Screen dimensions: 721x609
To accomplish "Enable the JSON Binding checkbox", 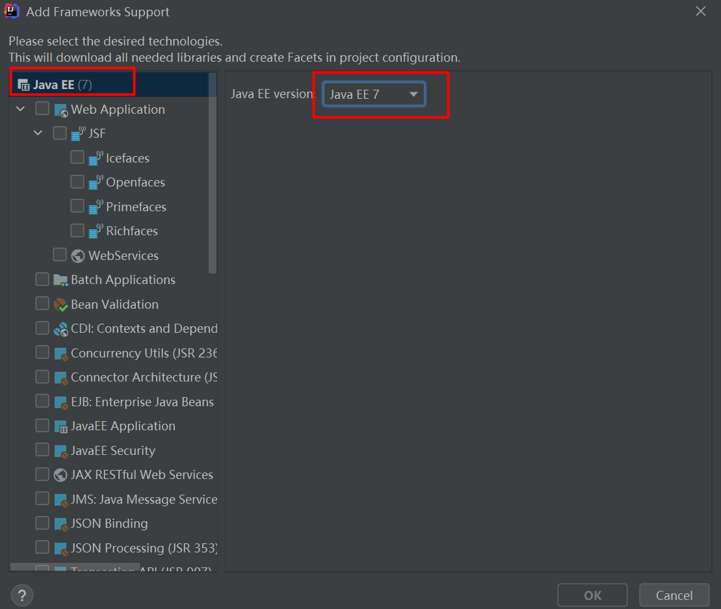I will (x=42, y=523).
